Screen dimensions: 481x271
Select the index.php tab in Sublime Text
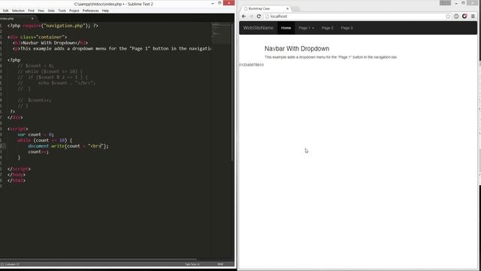pos(15,18)
